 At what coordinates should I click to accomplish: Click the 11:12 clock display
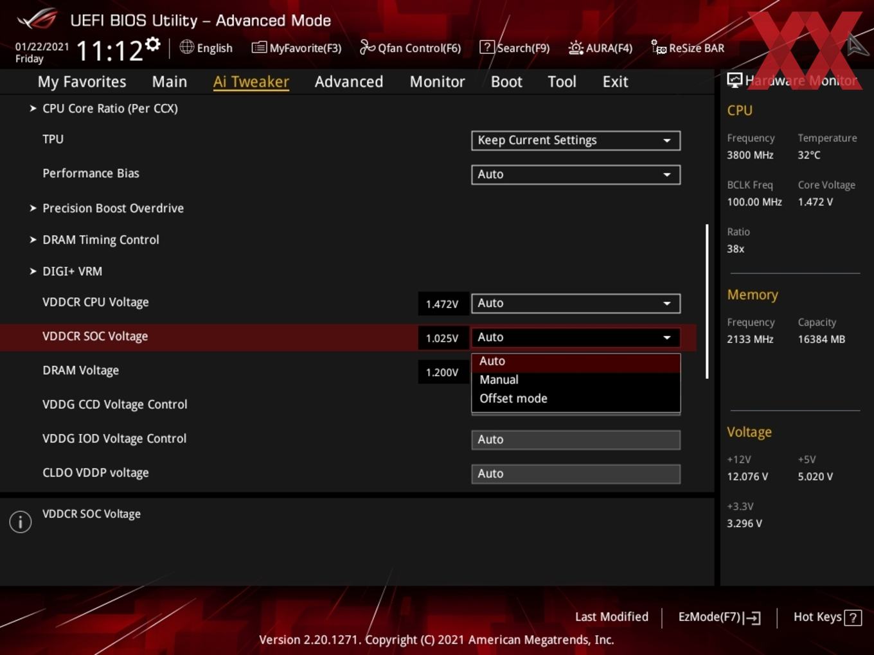pos(109,51)
